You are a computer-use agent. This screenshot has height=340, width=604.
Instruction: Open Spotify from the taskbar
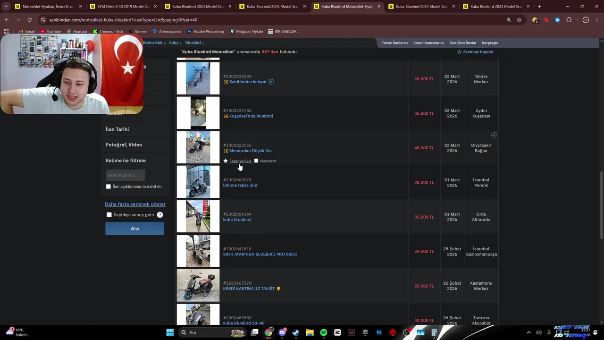click(324, 332)
